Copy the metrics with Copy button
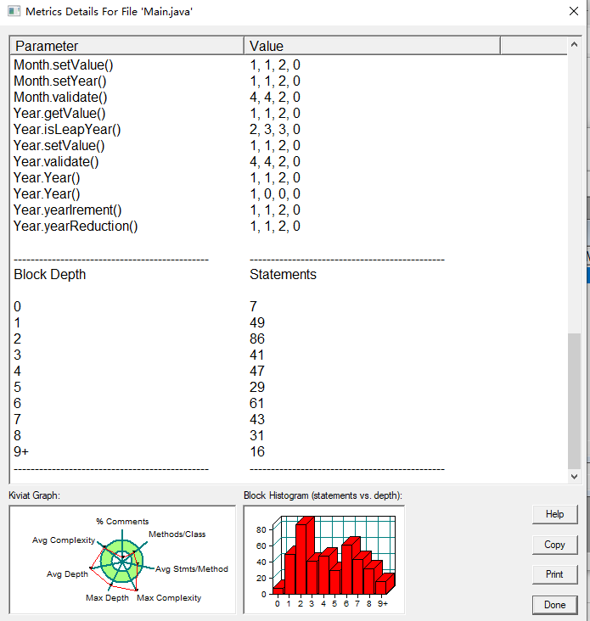 [554, 545]
